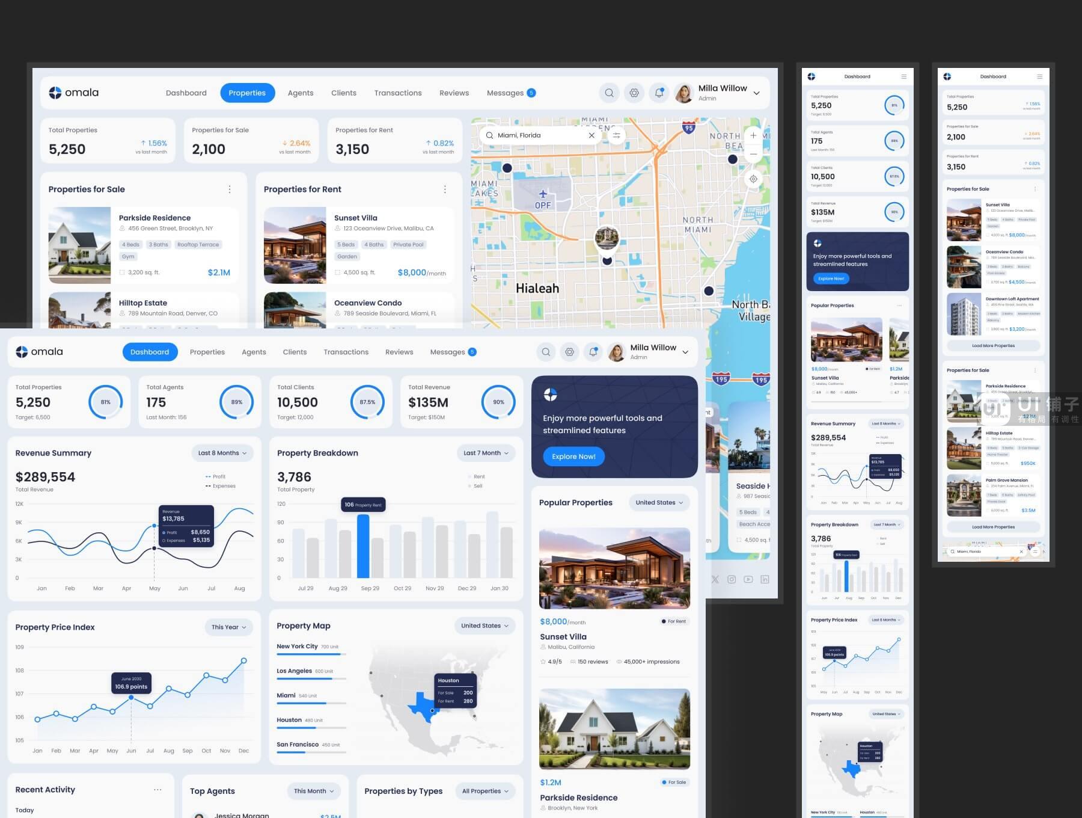Click highlighted Sep 29 bar in Property Breakdown
Viewport: 1082px width, 818px height.
tap(363, 546)
